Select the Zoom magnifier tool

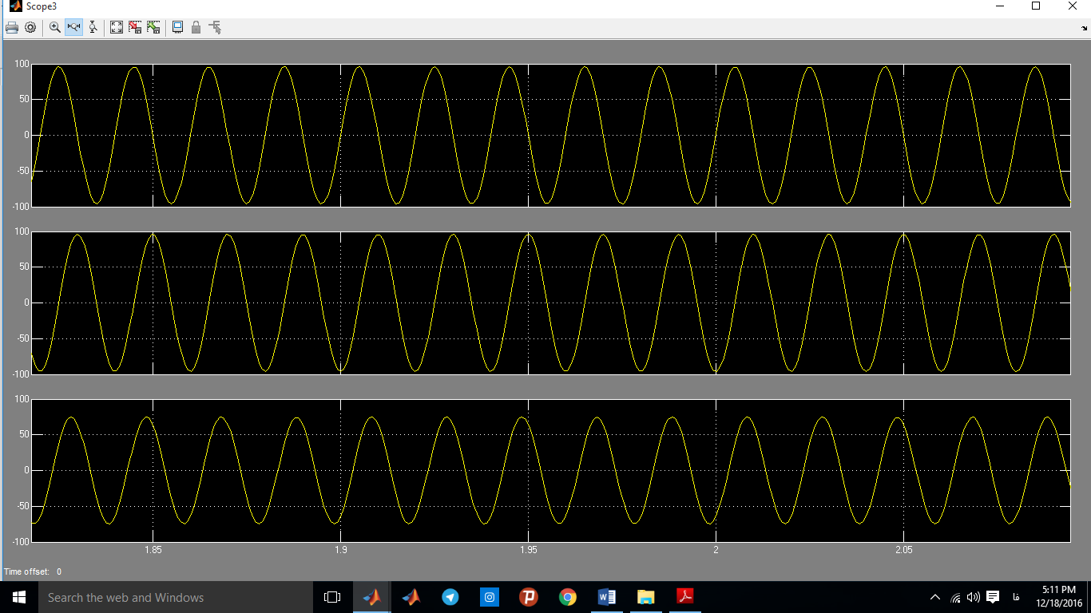(x=55, y=27)
